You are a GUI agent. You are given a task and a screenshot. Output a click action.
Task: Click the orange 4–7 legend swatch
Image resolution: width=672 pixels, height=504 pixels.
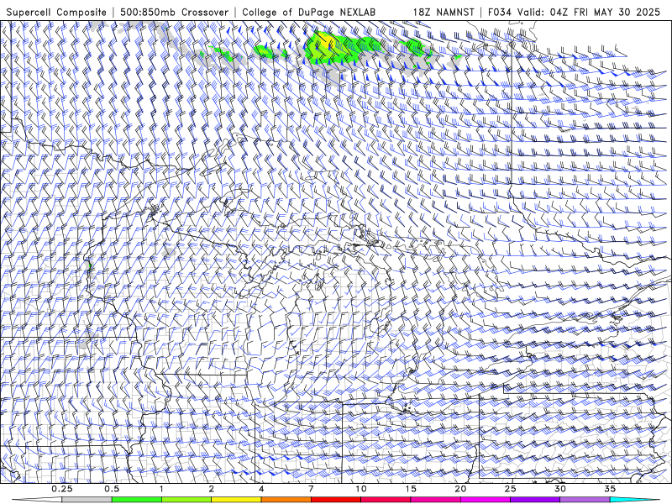click(x=286, y=500)
